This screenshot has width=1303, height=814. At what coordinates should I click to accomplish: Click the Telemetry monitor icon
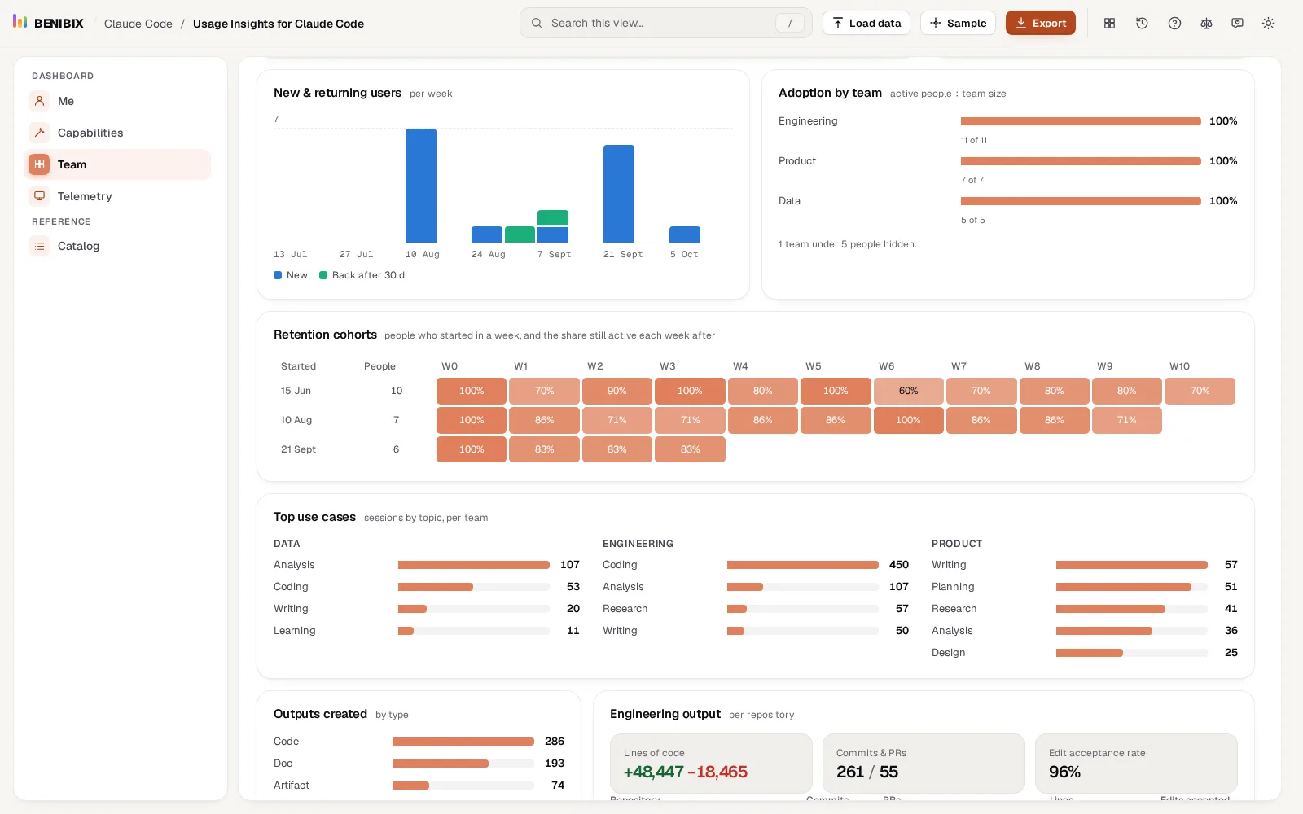click(x=39, y=196)
